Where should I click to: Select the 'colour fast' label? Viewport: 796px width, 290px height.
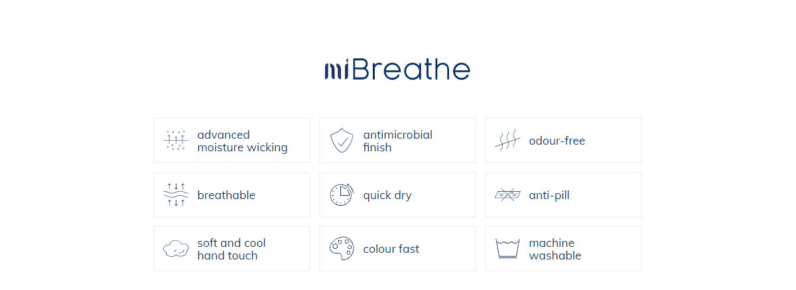pyautogui.click(x=391, y=249)
